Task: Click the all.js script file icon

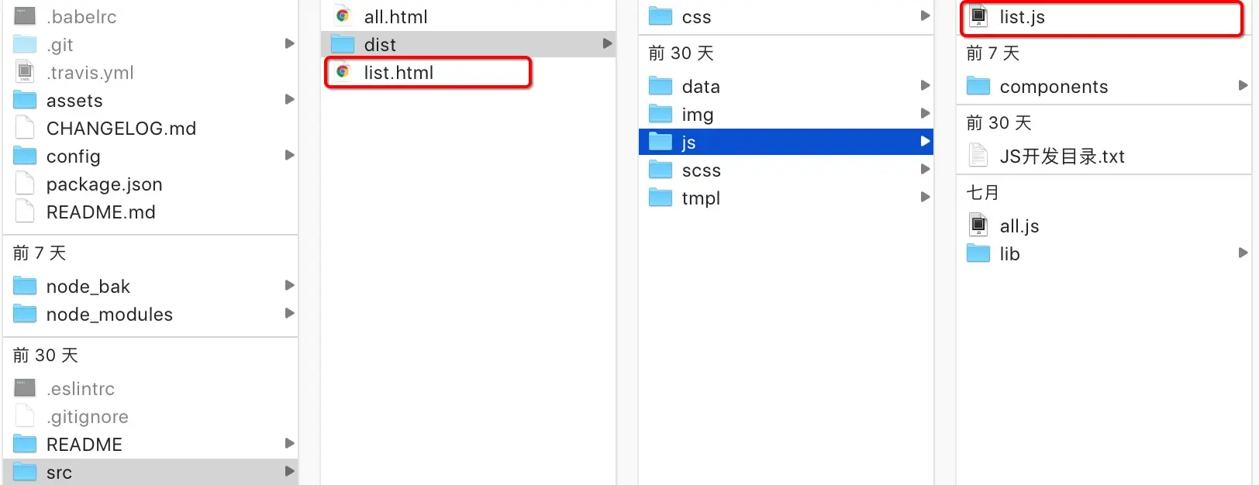Action: point(978,225)
